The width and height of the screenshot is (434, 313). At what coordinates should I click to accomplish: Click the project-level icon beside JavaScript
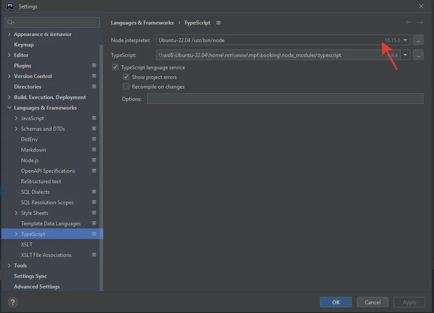pos(94,118)
